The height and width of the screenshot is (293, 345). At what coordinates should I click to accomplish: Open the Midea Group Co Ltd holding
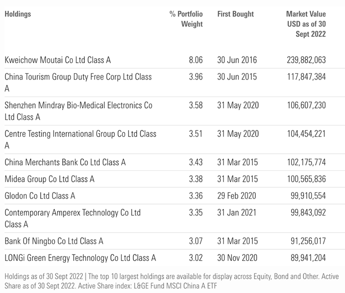pos(49,179)
